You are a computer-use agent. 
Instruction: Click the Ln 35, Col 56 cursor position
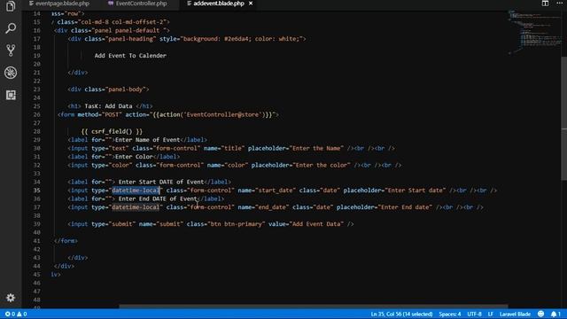pos(401,314)
